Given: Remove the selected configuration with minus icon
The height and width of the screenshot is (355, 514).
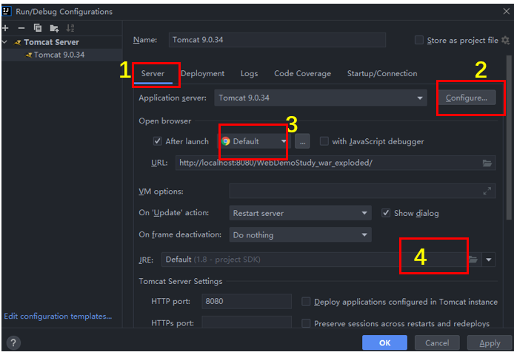Looking at the screenshot, I should click(21, 28).
